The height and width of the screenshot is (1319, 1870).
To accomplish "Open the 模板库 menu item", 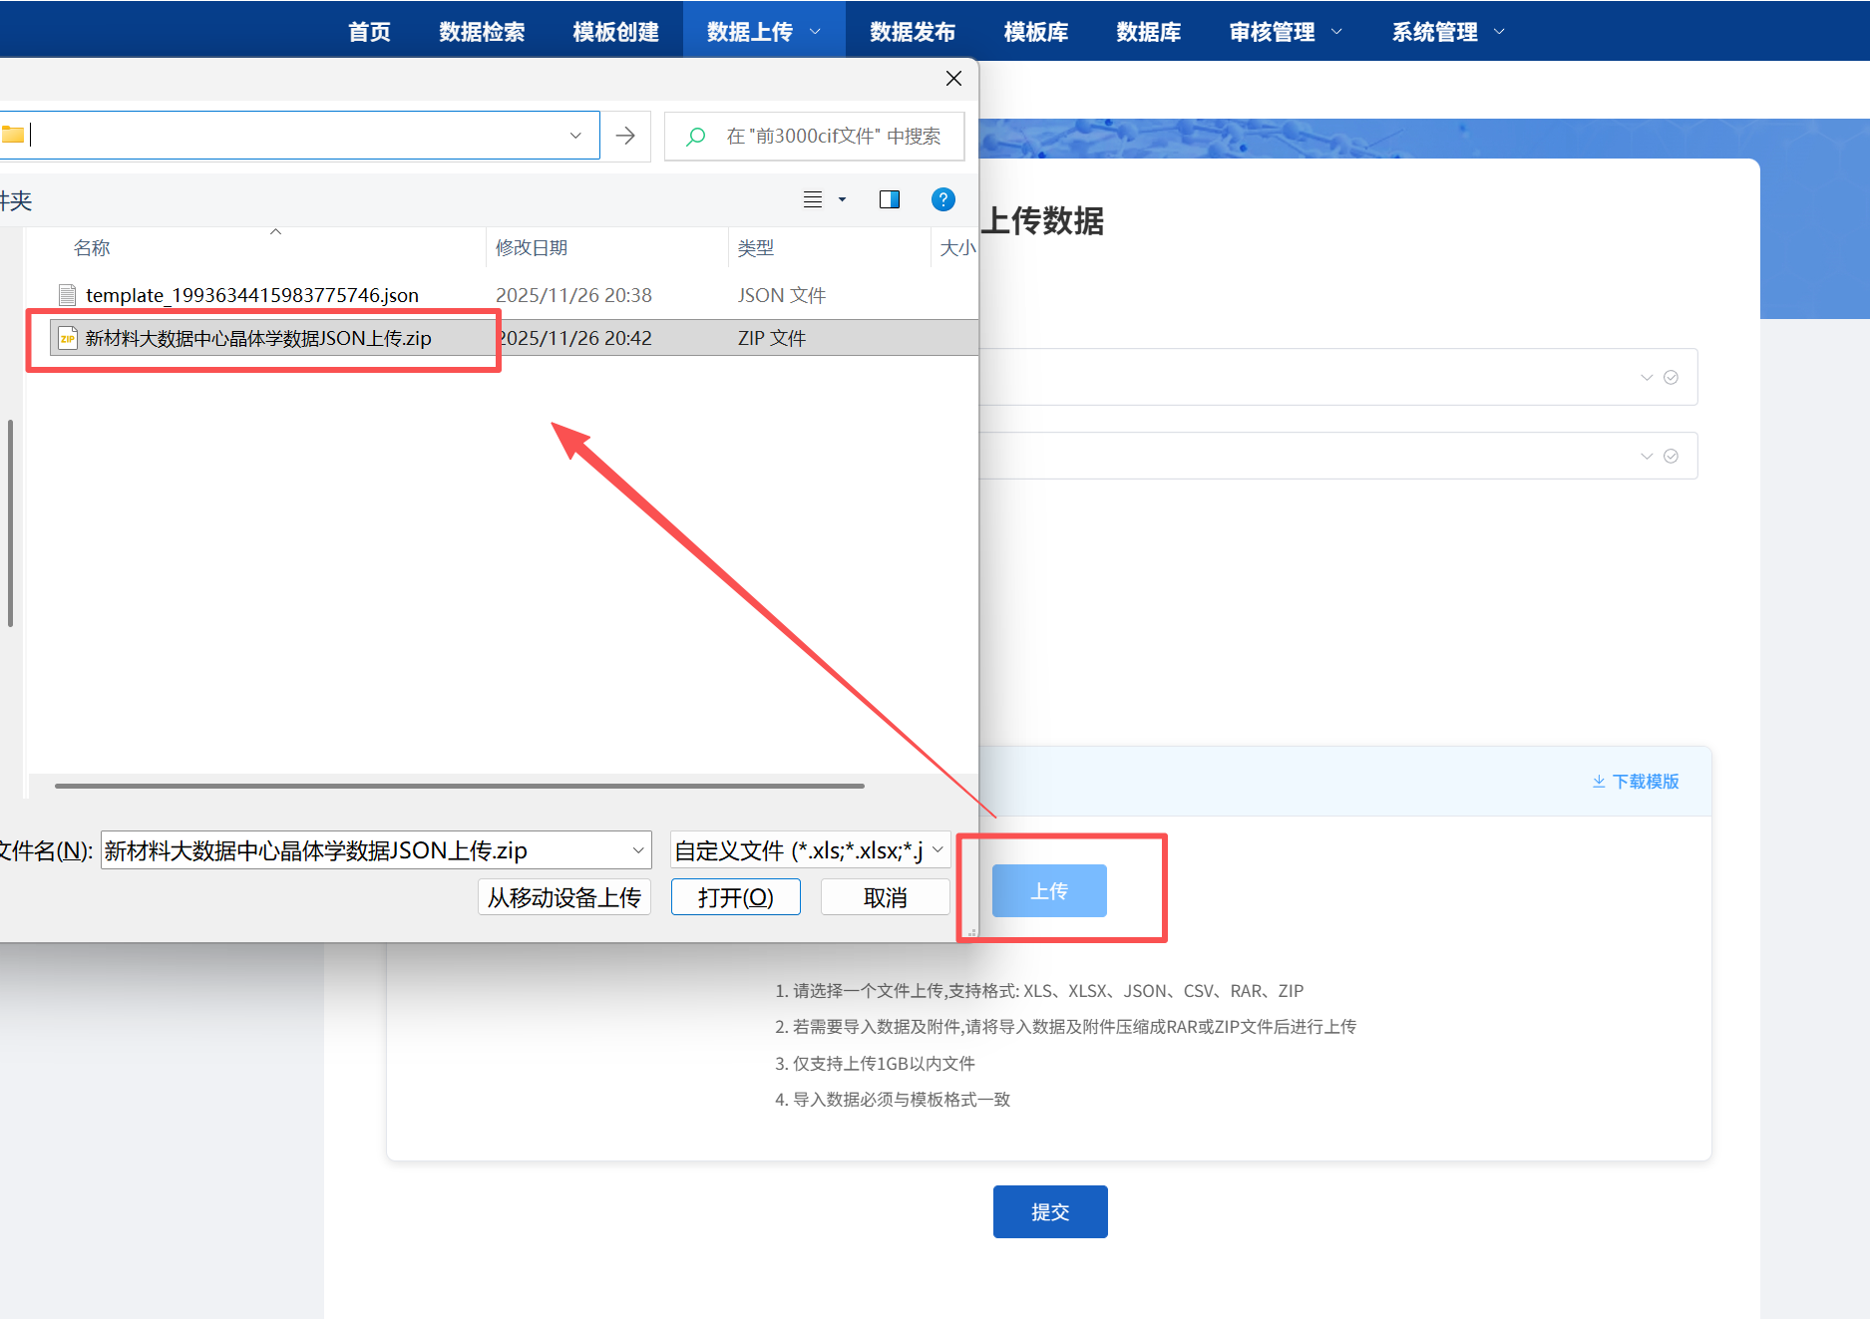I will [x=1035, y=31].
